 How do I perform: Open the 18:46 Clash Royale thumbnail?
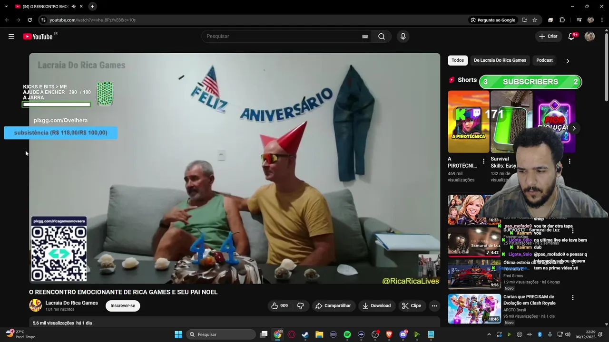[474, 309]
